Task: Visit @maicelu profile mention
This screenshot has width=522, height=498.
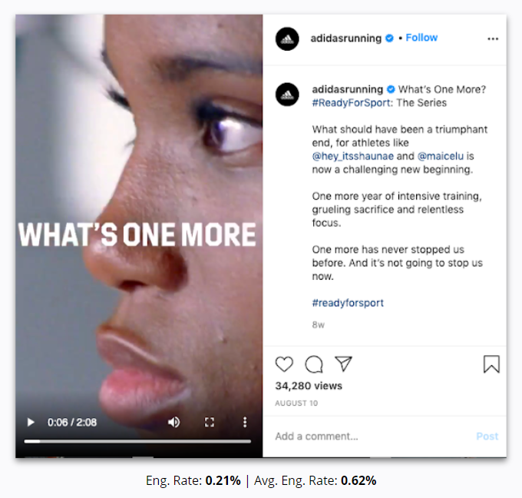Action: [441, 156]
